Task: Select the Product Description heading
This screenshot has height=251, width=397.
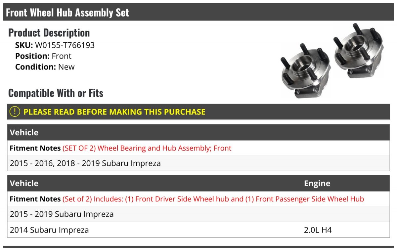Action: [x=49, y=33]
